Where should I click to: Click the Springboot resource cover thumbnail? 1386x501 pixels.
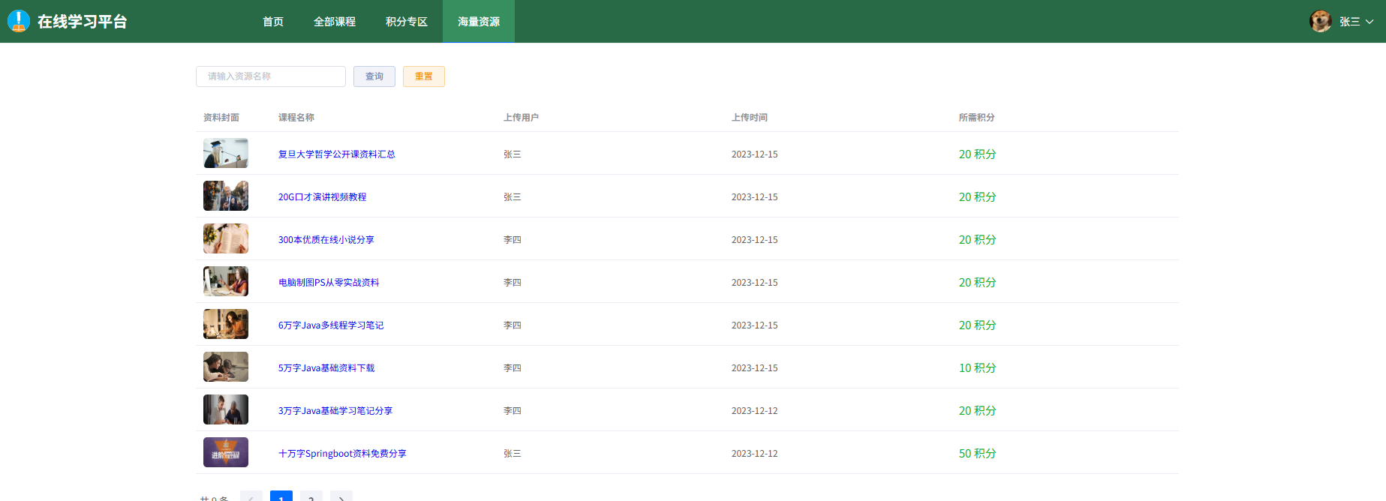click(226, 452)
